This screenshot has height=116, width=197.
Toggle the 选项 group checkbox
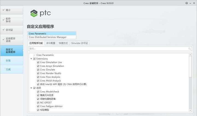(x=34, y=88)
